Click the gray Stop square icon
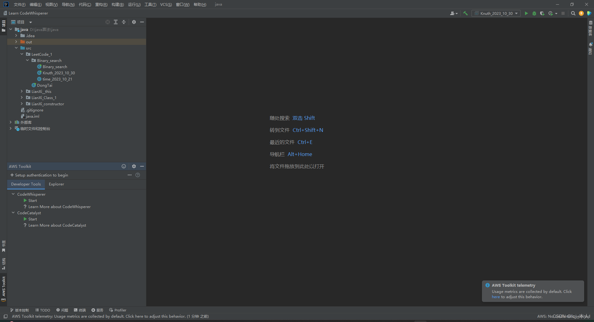The image size is (594, 322). click(563, 13)
